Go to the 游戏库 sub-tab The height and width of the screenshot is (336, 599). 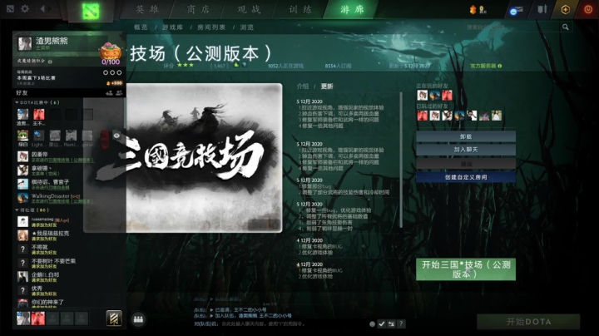[x=173, y=27]
